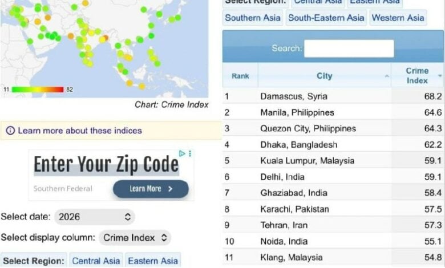Open the ad's three-dot options menu
Screen dimensions: 445x268
click(x=190, y=153)
